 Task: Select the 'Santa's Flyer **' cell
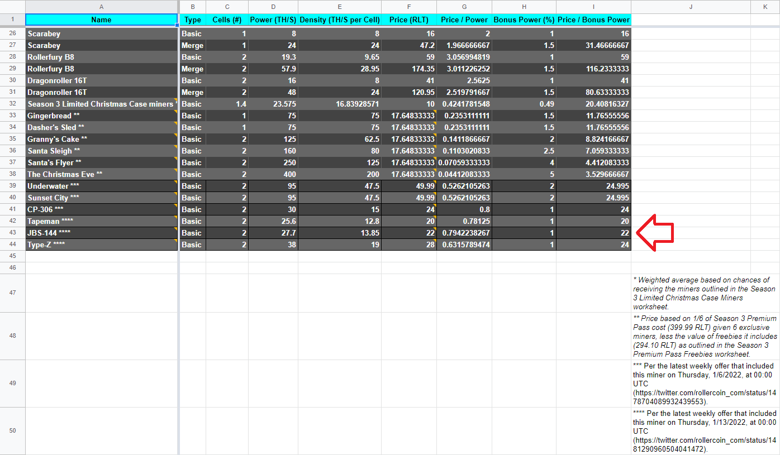[101, 162]
